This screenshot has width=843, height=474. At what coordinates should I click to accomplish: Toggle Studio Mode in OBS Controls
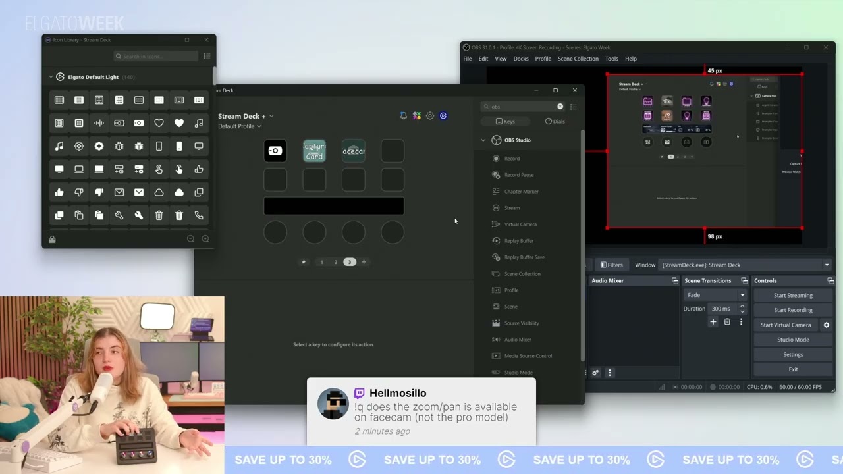coord(793,340)
